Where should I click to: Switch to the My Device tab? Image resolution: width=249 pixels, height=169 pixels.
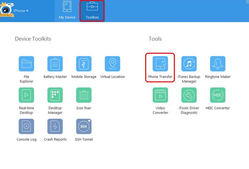tap(67, 11)
